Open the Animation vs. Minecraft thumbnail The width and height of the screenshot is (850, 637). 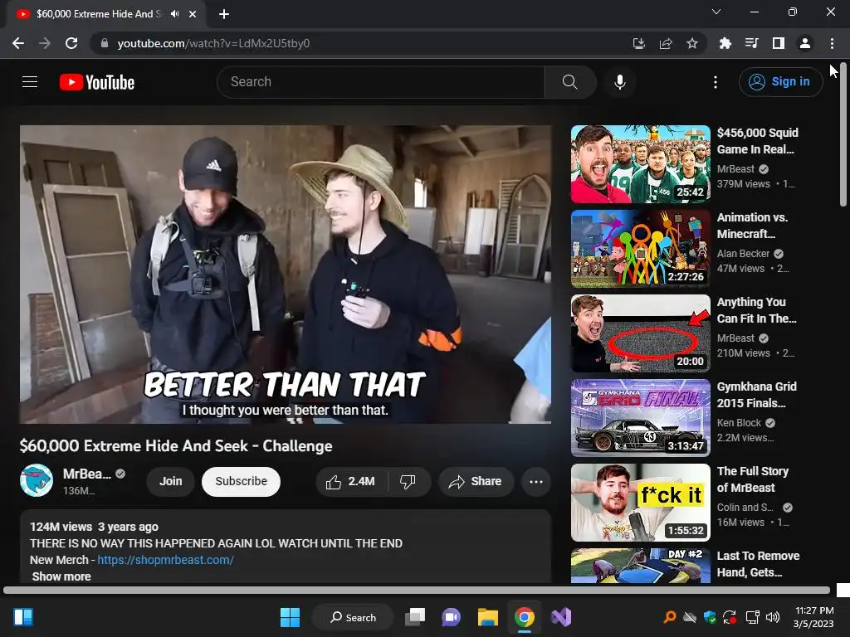pyautogui.click(x=640, y=249)
